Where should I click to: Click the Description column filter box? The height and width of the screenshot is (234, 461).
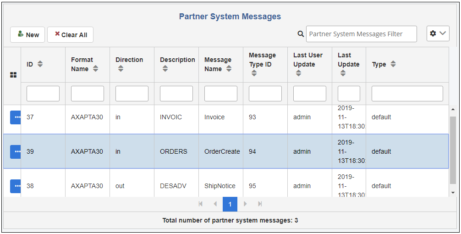176,94
